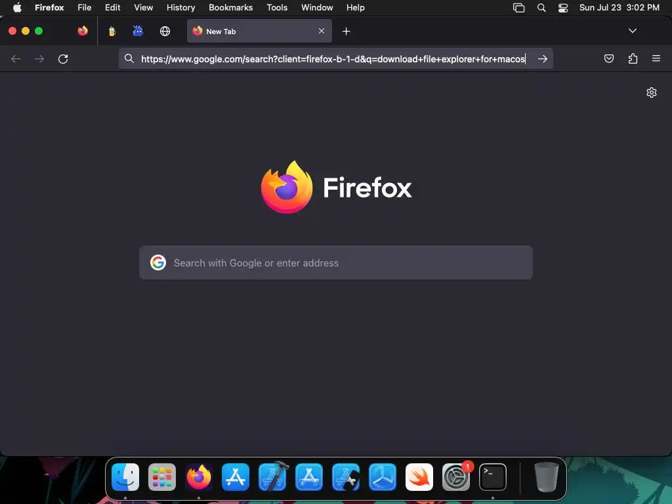Image resolution: width=672 pixels, height=504 pixels.
Task: Open Xcode from the Dock
Action: pos(273,476)
